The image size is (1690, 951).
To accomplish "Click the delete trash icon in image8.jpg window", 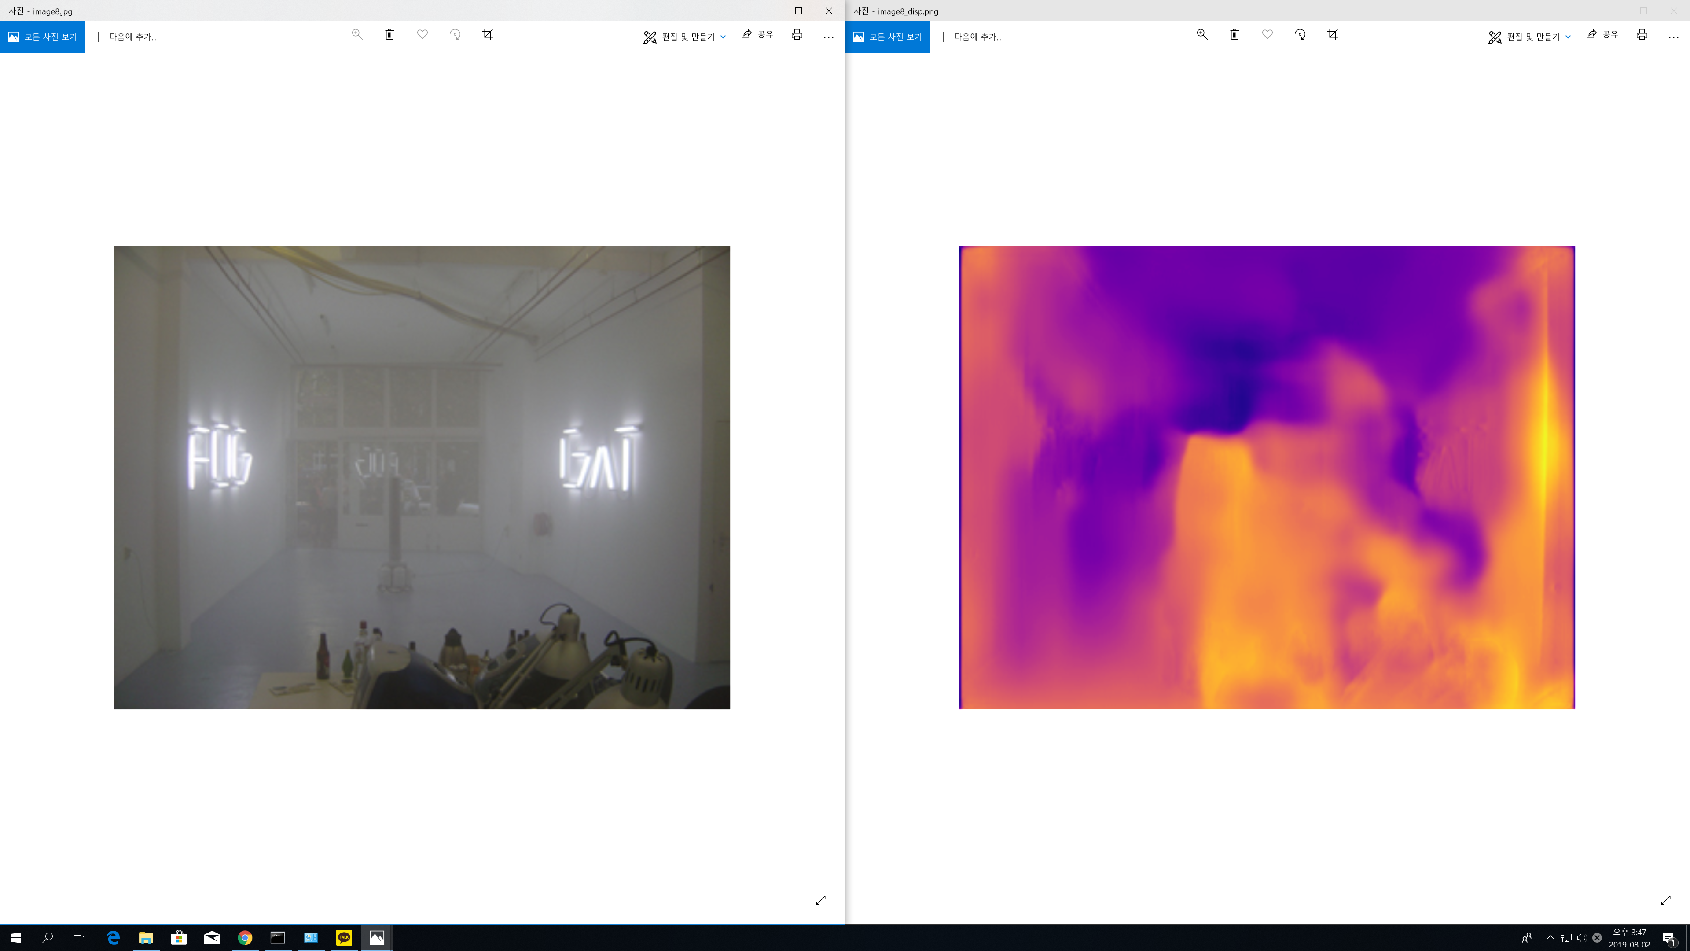I will point(389,35).
